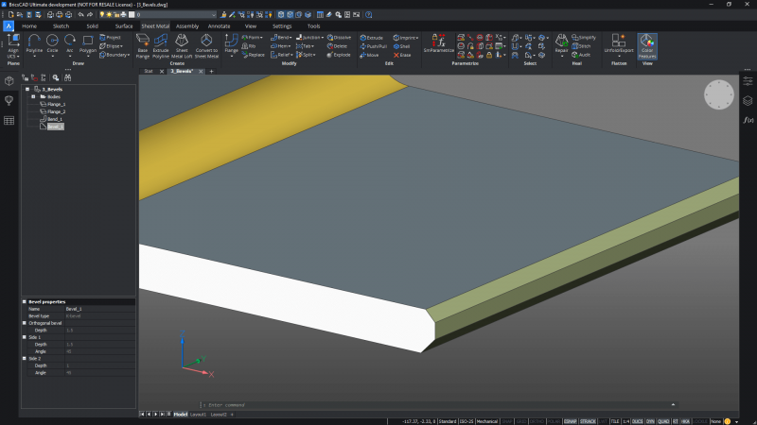The height and width of the screenshot is (425, 757).
Task: Collapse the Bodies tree node
Action: 33,96
